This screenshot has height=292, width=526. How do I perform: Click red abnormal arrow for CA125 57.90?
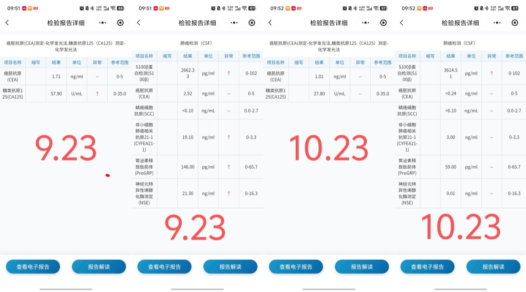coord(97,94)
